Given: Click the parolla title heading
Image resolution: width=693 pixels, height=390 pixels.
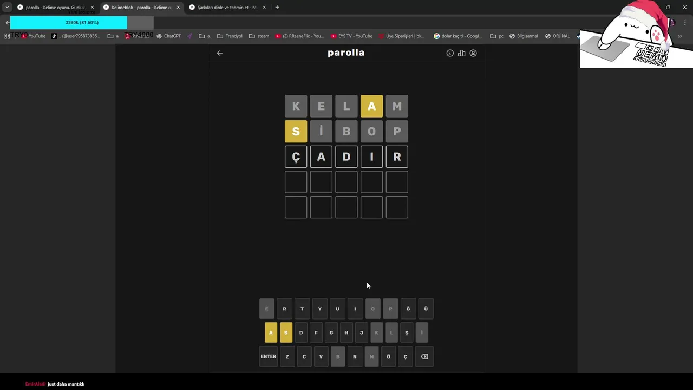Looking at the screenshot, I should coord(346,53).
